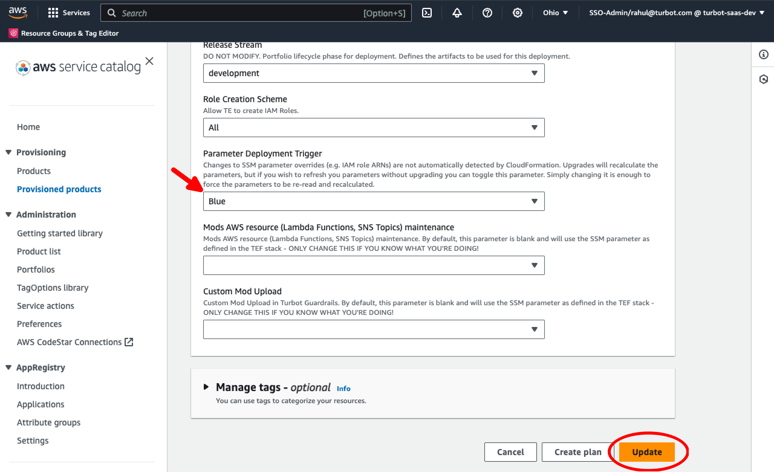Open the navigation bar settings gear
This screenshot has width=774, height=472.
pos(517,13)
